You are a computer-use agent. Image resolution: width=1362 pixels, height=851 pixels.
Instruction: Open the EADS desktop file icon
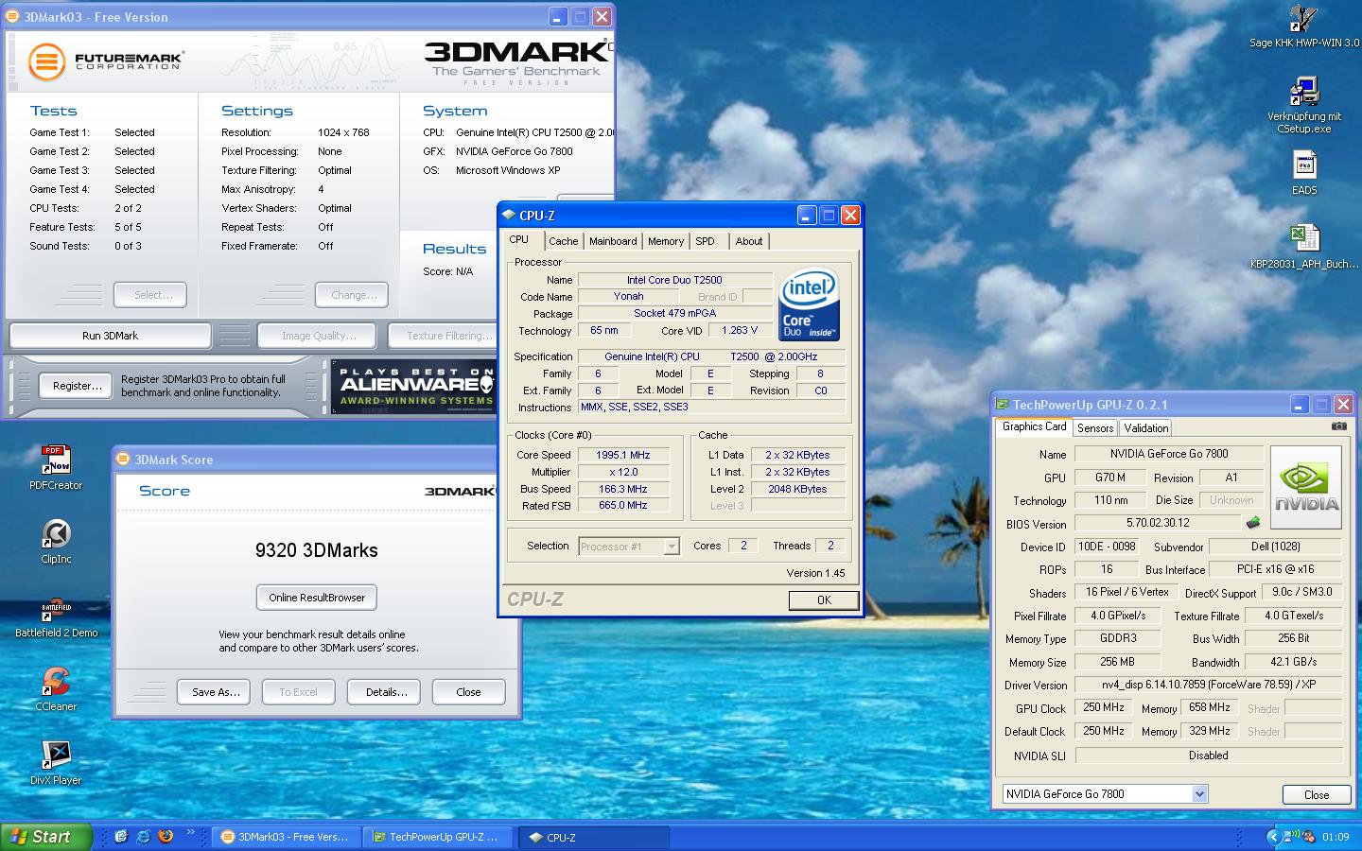[x=1304, y=165]
